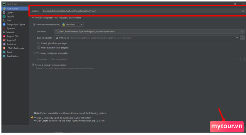Pick the React Native icon

(x=4, y=56)
